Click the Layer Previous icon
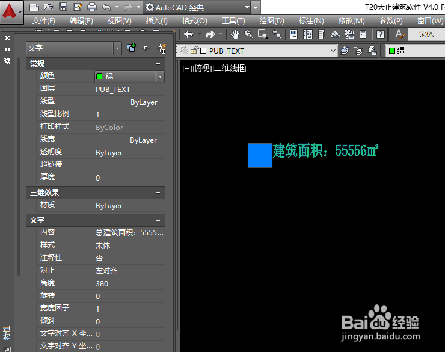This screenshot has height=352, width=445. coord(358,51)
